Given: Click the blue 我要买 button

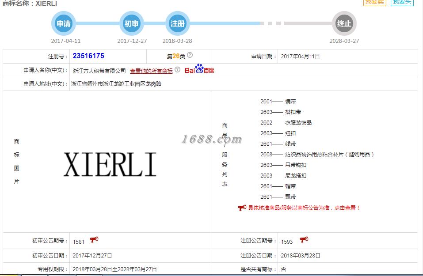Looking at the screenshot, I should [x=402, y=2].
